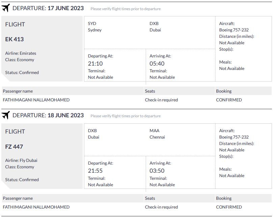
Task: Click the DEPARTURE: 18 JUNE 2023 heading
Action: [x=48, y=115]
